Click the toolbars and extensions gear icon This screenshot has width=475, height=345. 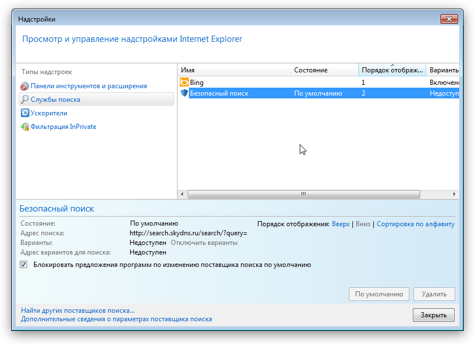click(x=25, y=87)
